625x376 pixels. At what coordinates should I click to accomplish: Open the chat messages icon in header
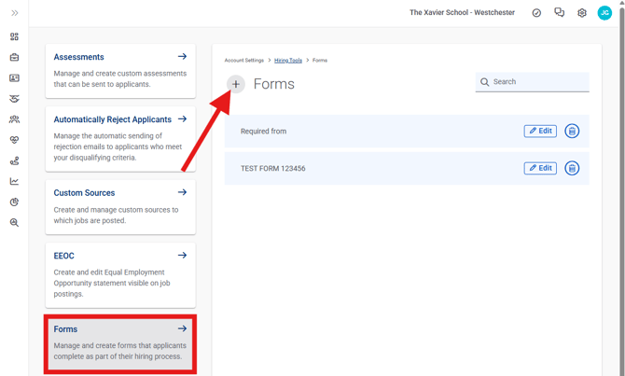coord(559,13)
